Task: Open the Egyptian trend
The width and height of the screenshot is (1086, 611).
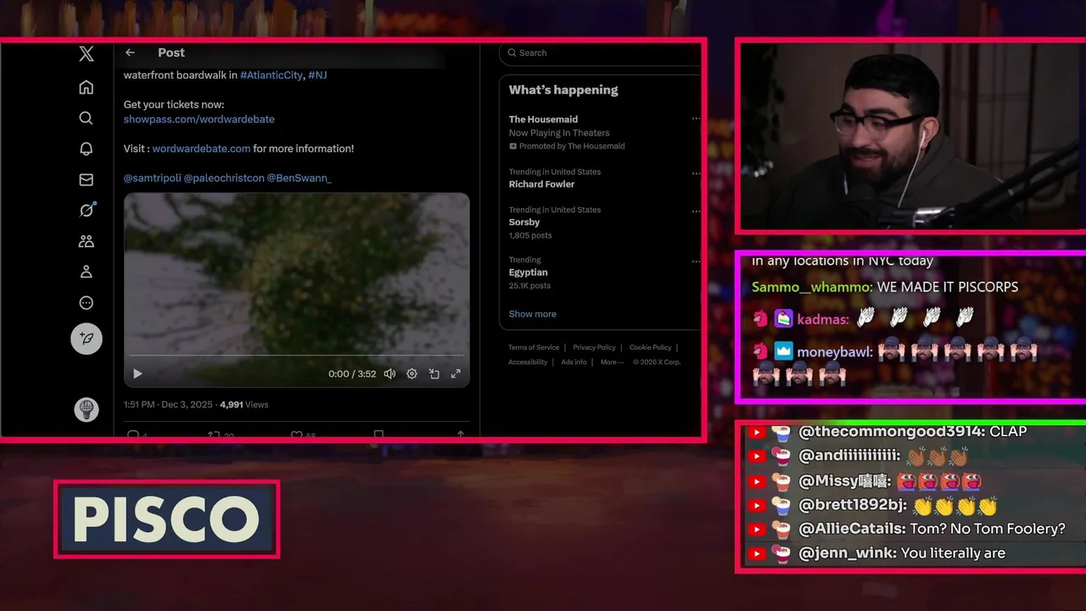Action: 530,273
